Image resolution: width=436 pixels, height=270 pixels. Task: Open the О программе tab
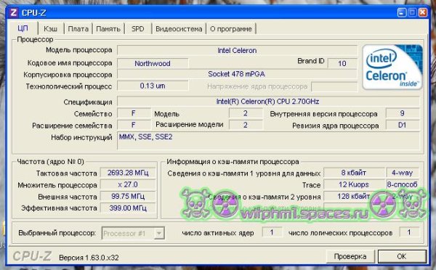coord(231,28)
